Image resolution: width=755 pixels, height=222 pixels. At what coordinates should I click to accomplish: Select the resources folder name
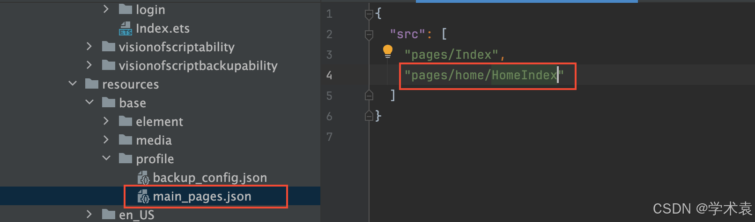[x=130, y=84]
